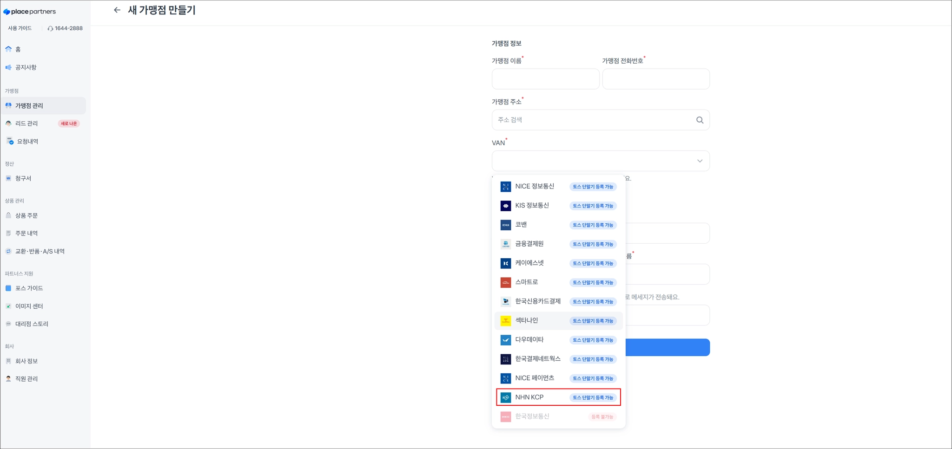Click the headset call icon beside 1644-2888
952x449 pixels.
click(50, 28)
